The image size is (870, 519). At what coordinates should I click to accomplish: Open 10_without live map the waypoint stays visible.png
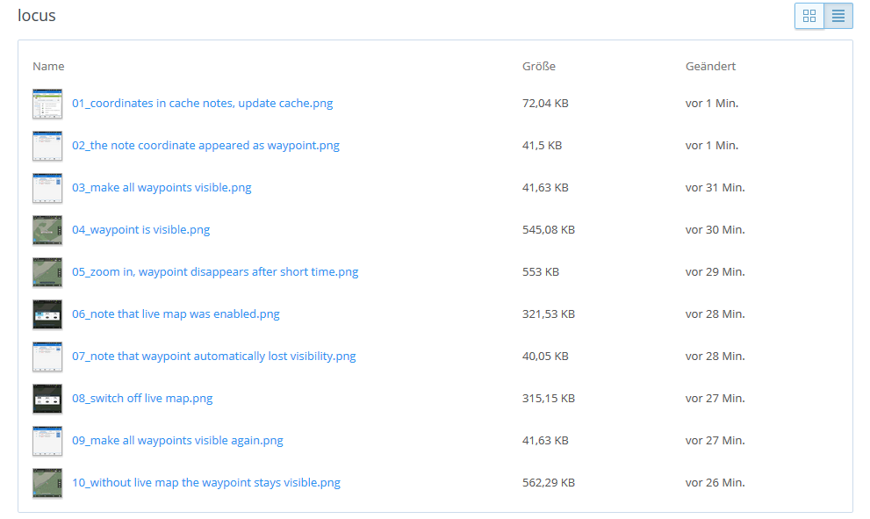205,483
